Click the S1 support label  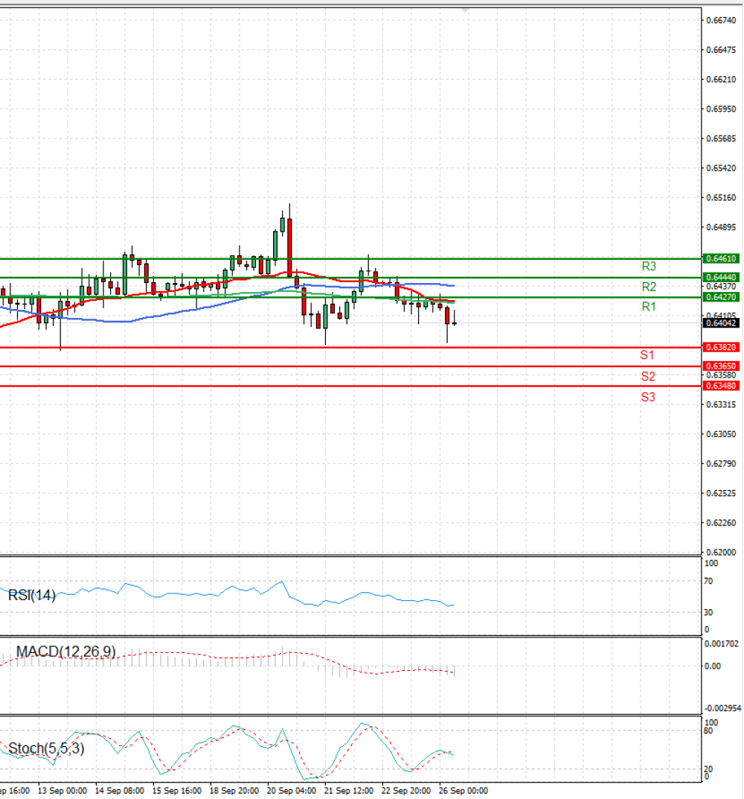point(647,355)
